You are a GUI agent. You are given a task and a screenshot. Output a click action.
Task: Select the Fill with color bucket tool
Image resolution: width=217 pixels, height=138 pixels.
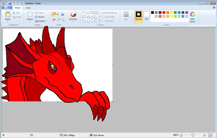click(x=58, y=14)
